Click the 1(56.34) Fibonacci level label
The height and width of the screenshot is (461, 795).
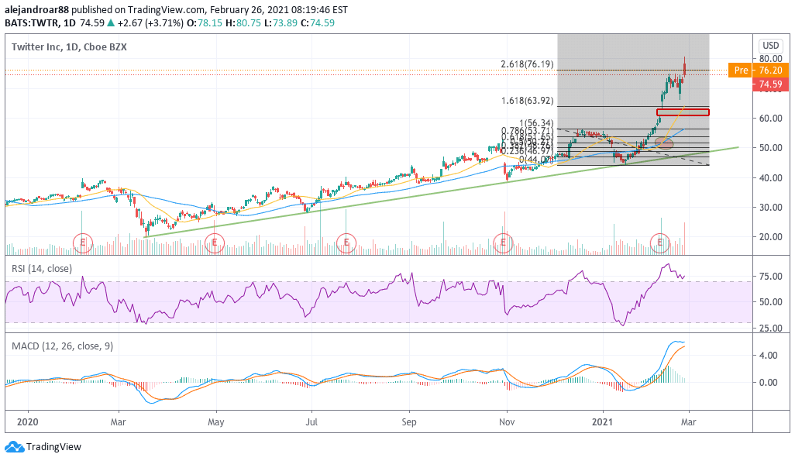pyautogui.click(x=536, y=123)
